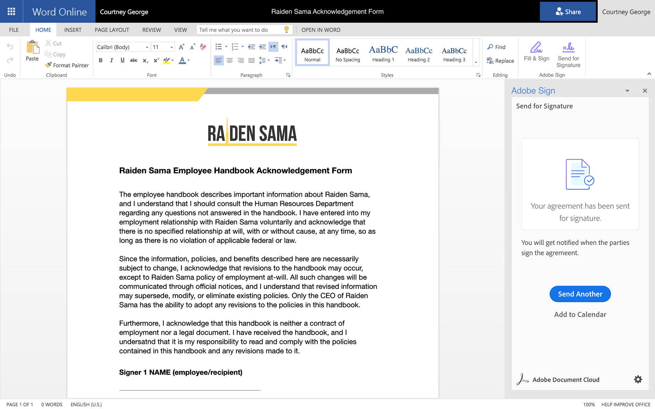This screenshot has height=409, width=655.
Task: Open the Paragraph dialog launcher
Action: (288, 75)
